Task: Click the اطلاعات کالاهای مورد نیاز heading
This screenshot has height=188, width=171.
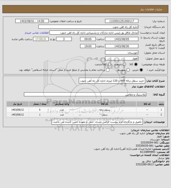Action: (x=148, y=86)
